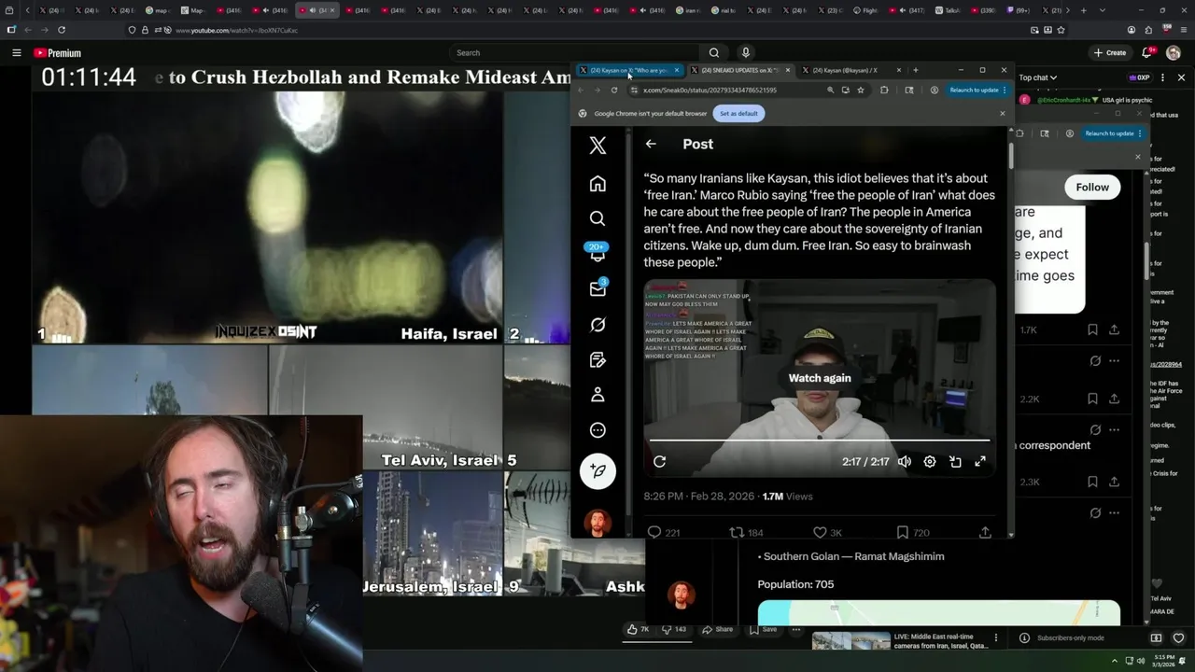Open more actions menu below YouTube video
Image resolution: width=1195 pixels, height=672 pixels.
796,629
